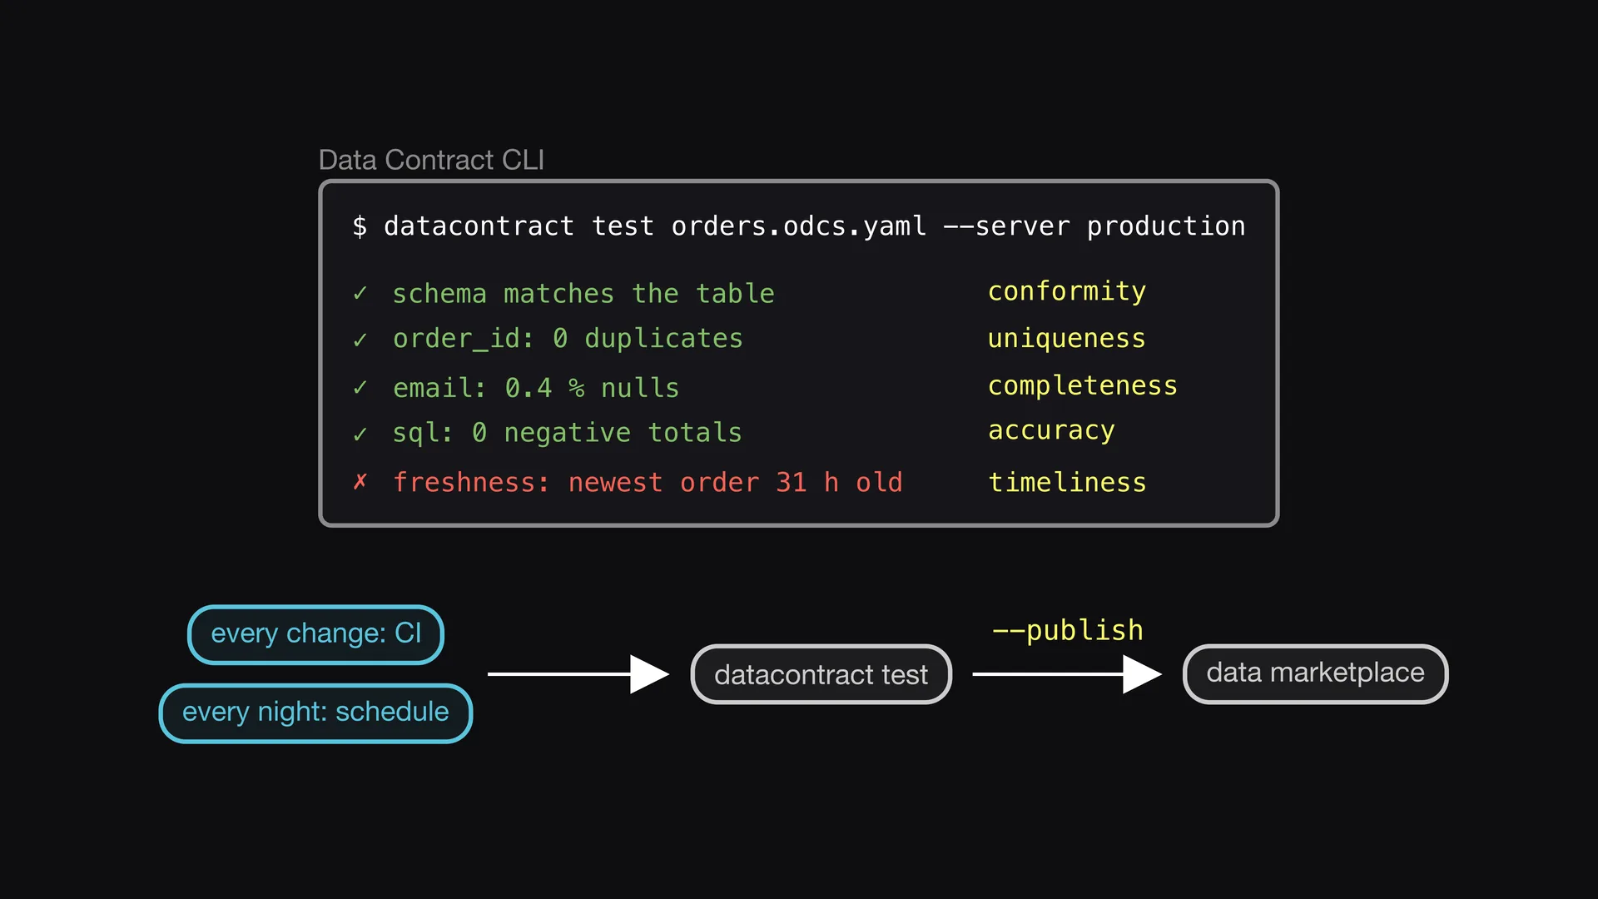Click the 'conformity' label
The height and width of the screenshot is (899, 1598).
point(1067,292)
